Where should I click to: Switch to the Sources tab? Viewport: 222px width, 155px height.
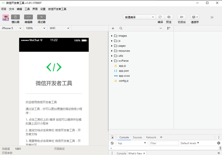(x=137, y=137)
